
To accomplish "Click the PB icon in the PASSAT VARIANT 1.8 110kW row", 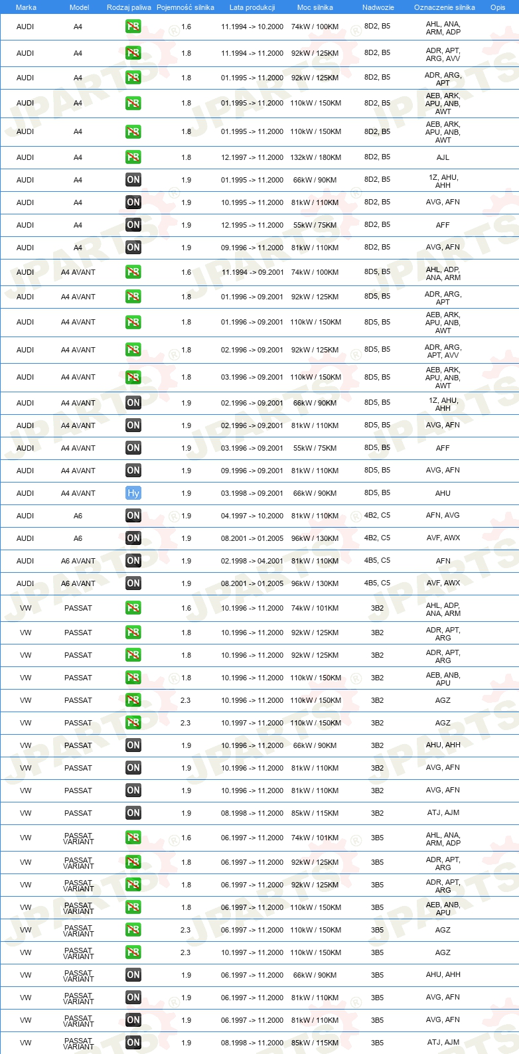I will pos(133,907).
